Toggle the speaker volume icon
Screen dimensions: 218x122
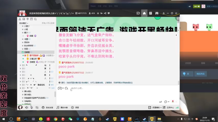[x=26, y=107]
